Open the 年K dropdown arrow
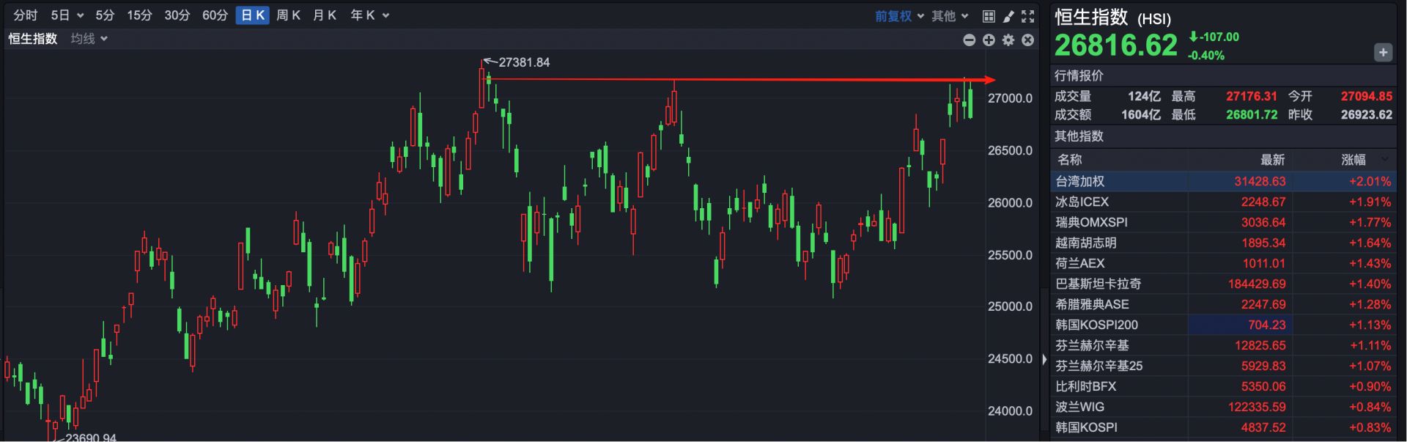Screen dimensions: 1407x442 coord(385,16)
